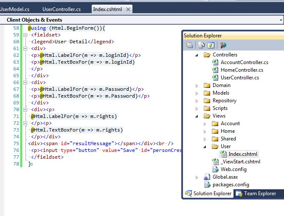Screen dimensions: 284x216
Task: Collapse the div block at line 66
Action: (x=25, y=83)
